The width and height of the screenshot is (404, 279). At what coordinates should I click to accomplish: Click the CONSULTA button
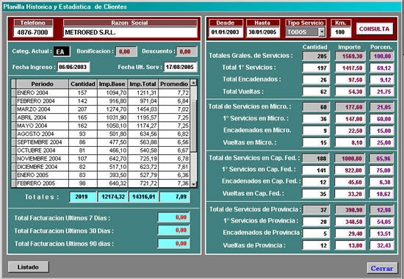(x=375, y=29)
